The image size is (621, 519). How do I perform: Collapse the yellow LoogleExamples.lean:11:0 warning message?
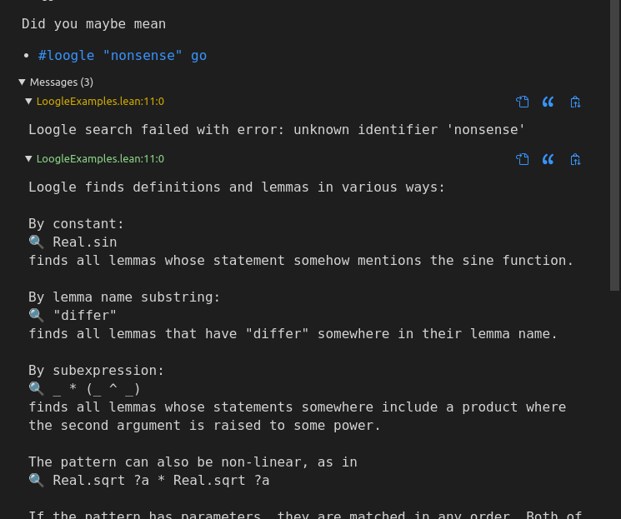tap(28, 102)
